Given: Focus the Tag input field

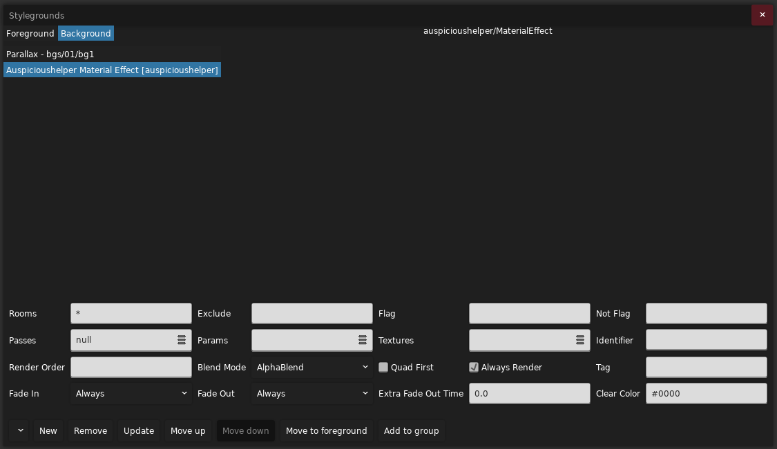Looking at the screenshot, I should tap(706, 368).
